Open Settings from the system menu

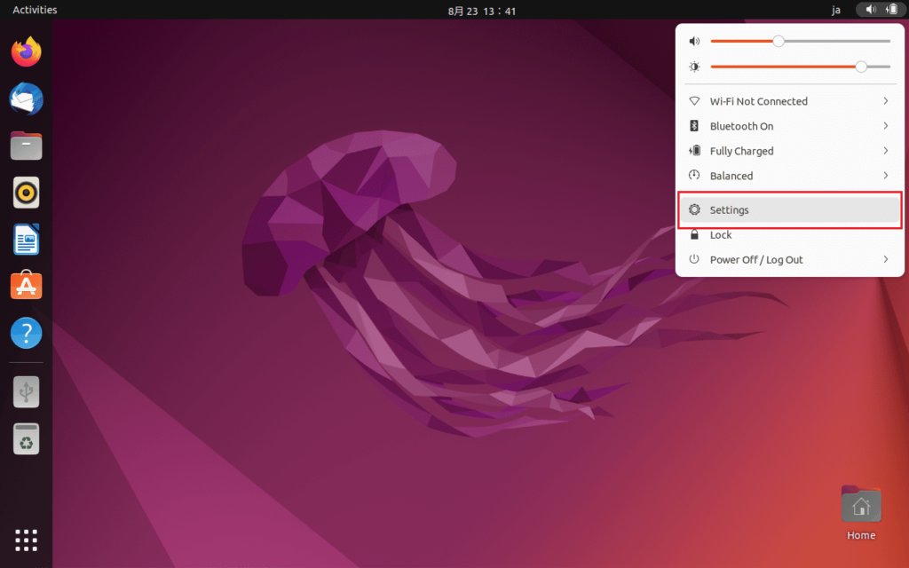coord(789,209)
